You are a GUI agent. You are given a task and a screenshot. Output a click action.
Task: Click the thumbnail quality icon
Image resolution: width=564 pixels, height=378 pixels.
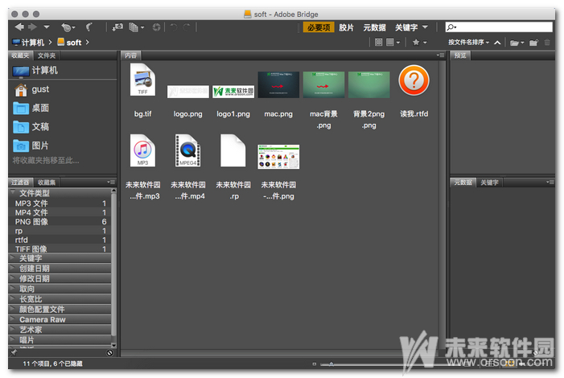click(x=378, y=42)
